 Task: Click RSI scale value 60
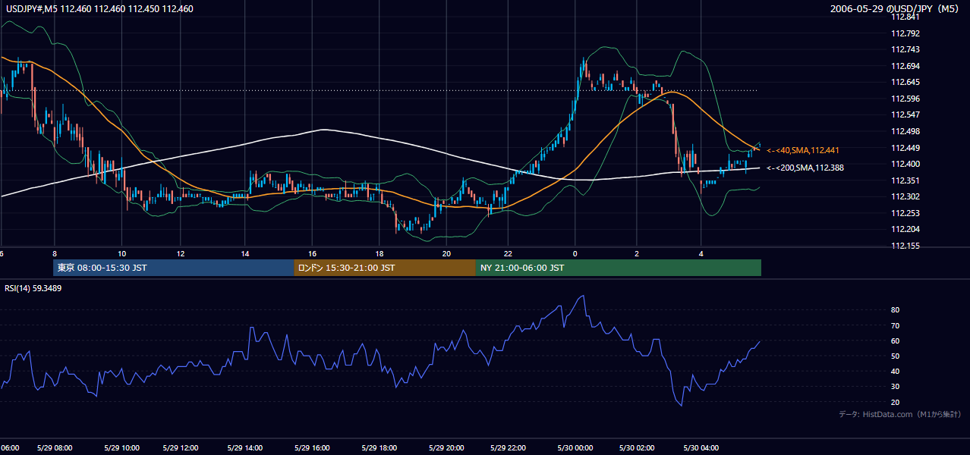tap(896, 340)
